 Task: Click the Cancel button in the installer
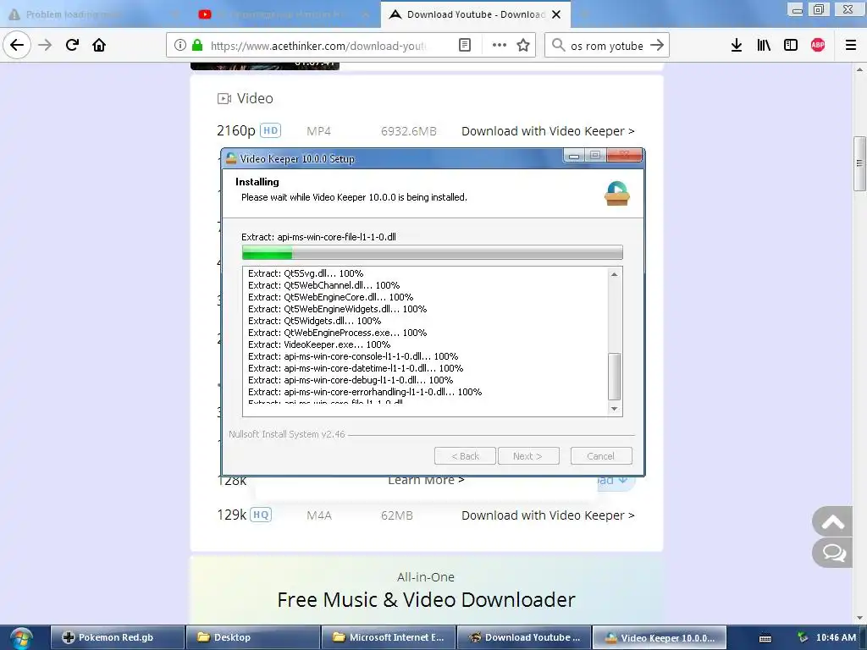coord(601,456)
